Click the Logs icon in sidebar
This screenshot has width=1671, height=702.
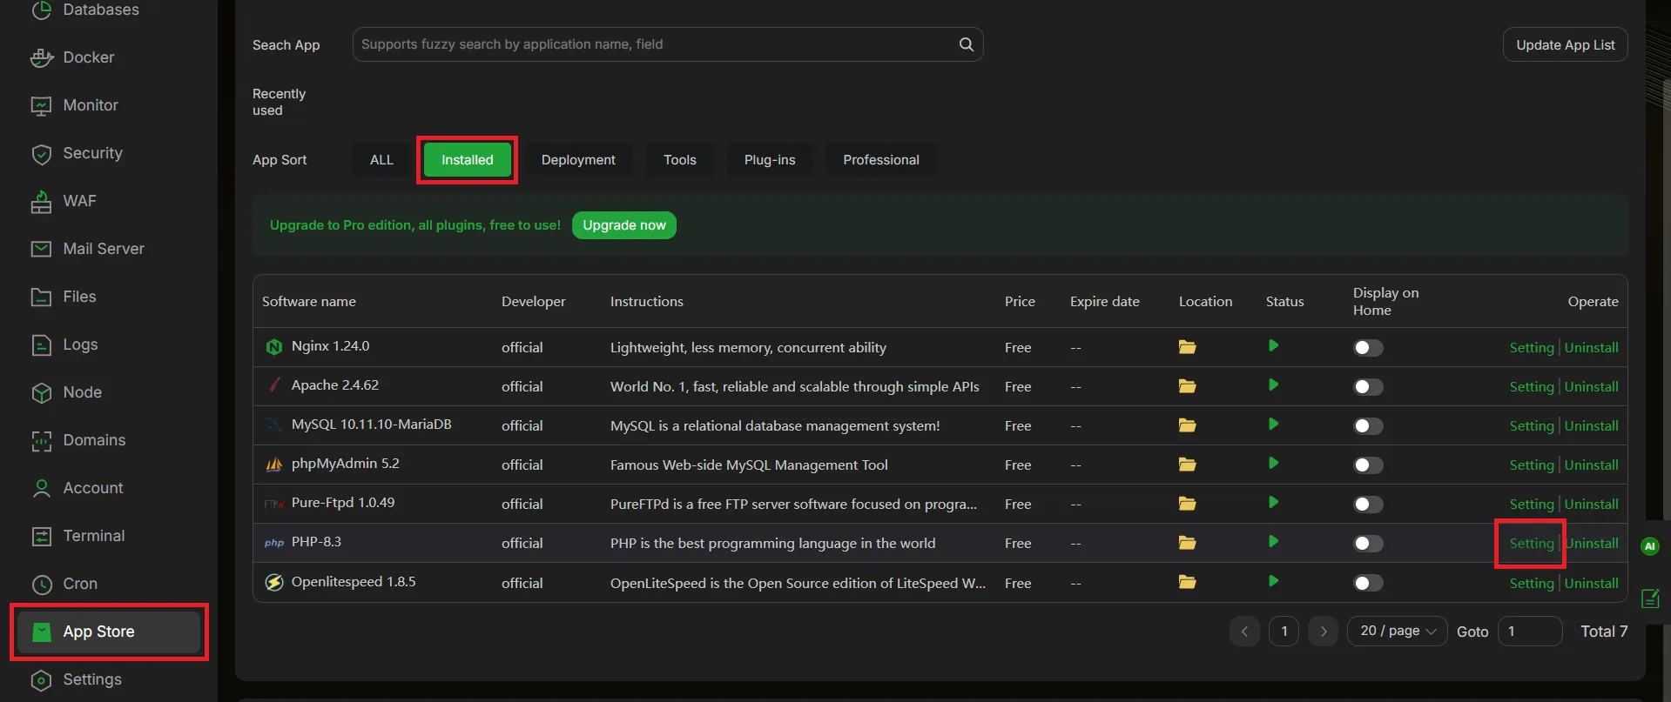click(x=41, y=345)
